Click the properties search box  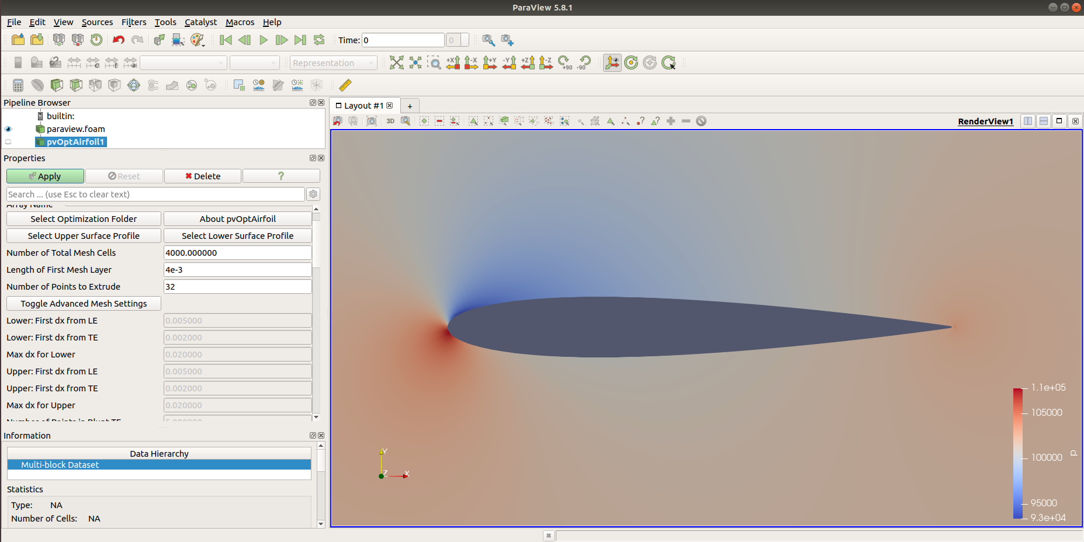pyautogui.click(x=155, y=194)
